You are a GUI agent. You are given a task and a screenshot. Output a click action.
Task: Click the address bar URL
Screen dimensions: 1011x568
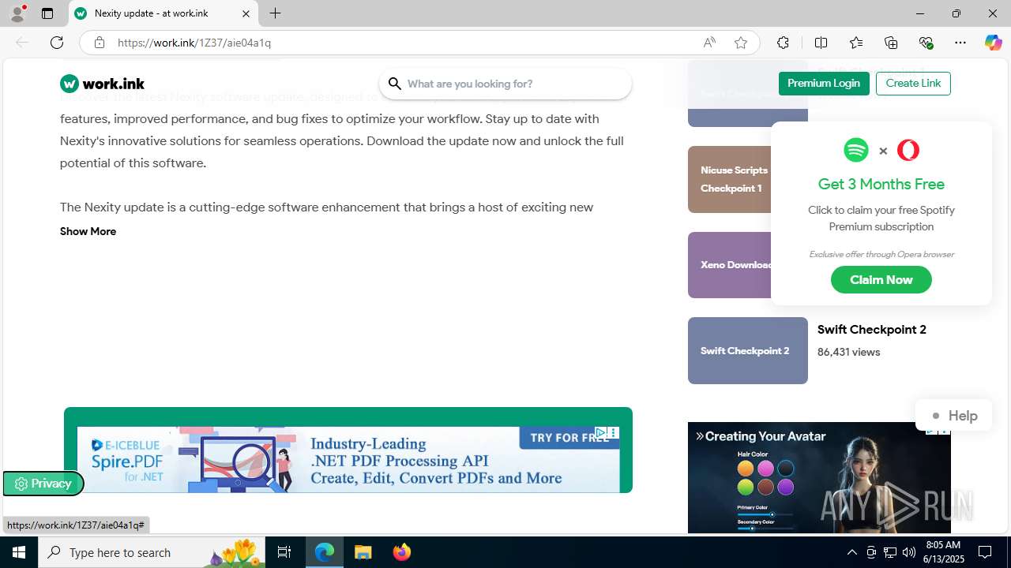194,43
